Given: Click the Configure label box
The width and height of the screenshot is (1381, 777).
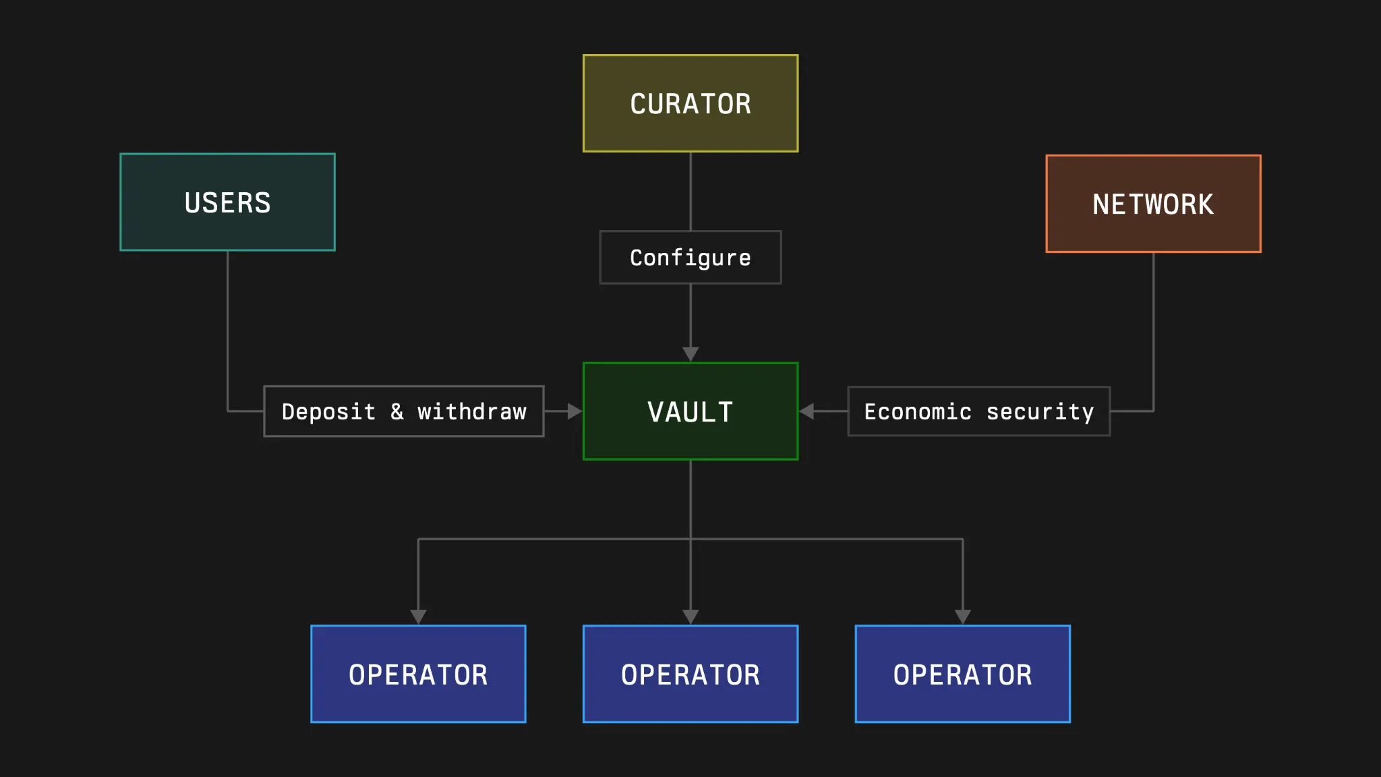Looking at the screenshot, I should point(690,258).
